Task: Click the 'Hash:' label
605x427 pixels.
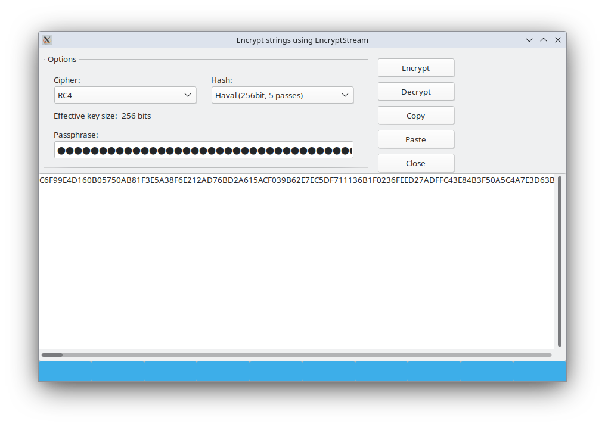Action: click(222, 80)
